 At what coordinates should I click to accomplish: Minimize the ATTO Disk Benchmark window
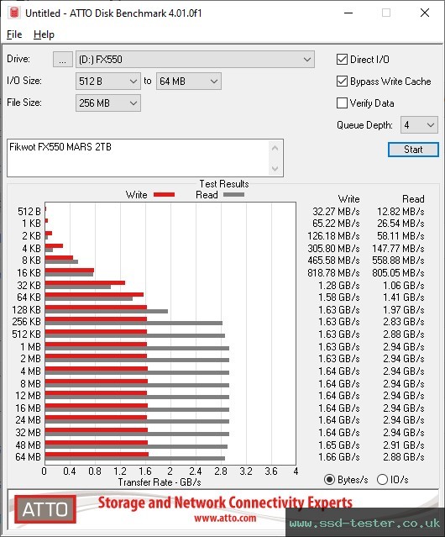pos(348,13)
